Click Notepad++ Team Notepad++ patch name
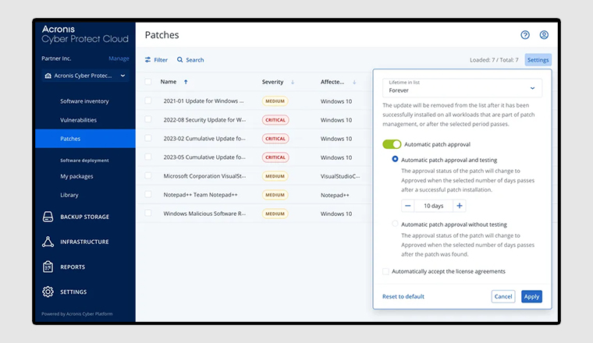 [201, 195]
